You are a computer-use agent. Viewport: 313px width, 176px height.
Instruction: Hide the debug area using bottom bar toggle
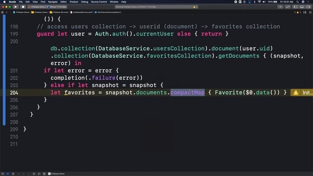point(2,174)
